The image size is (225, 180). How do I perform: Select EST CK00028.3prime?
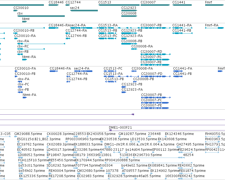click(60, 134)
